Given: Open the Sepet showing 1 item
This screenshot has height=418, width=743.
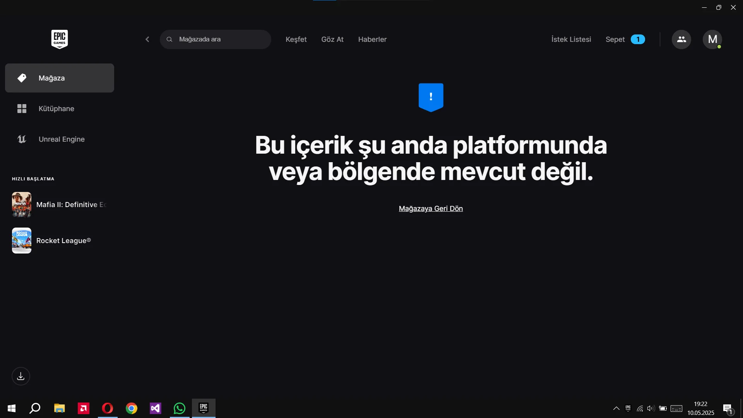Looking at the screenshot, I should 615,39.
